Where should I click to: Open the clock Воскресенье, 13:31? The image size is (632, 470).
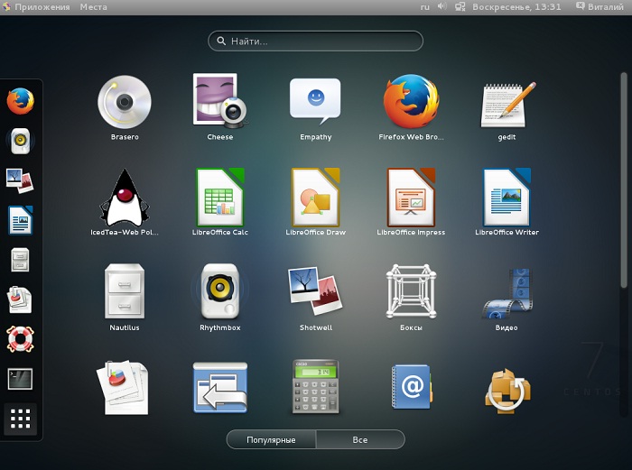516,7
